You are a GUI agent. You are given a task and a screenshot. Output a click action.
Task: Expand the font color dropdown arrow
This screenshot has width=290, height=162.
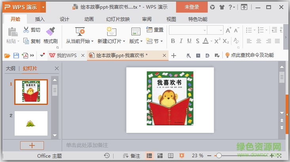pyautogui.click(x=211, y=41)
